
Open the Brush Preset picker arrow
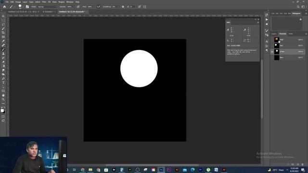23,7
